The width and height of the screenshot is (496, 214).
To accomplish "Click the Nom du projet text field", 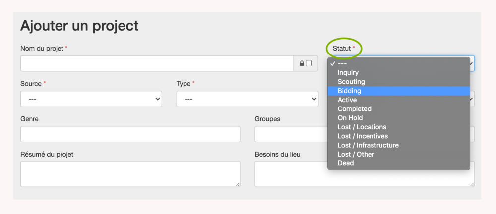I will coord(157,63).
